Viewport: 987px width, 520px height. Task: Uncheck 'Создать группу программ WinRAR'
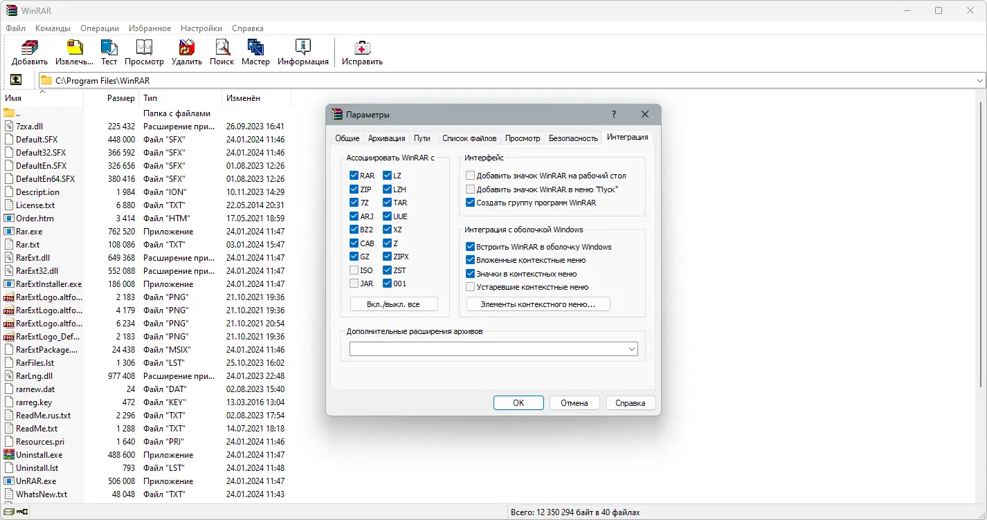pyautogui.click(x=471, y=203)
